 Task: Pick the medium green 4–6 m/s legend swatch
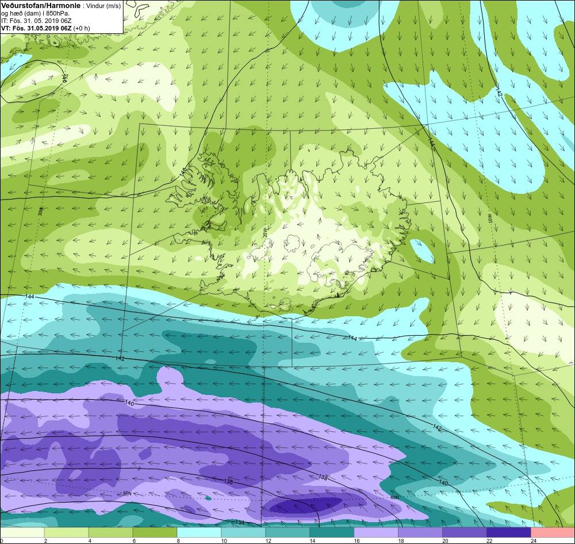coord(111,532)
